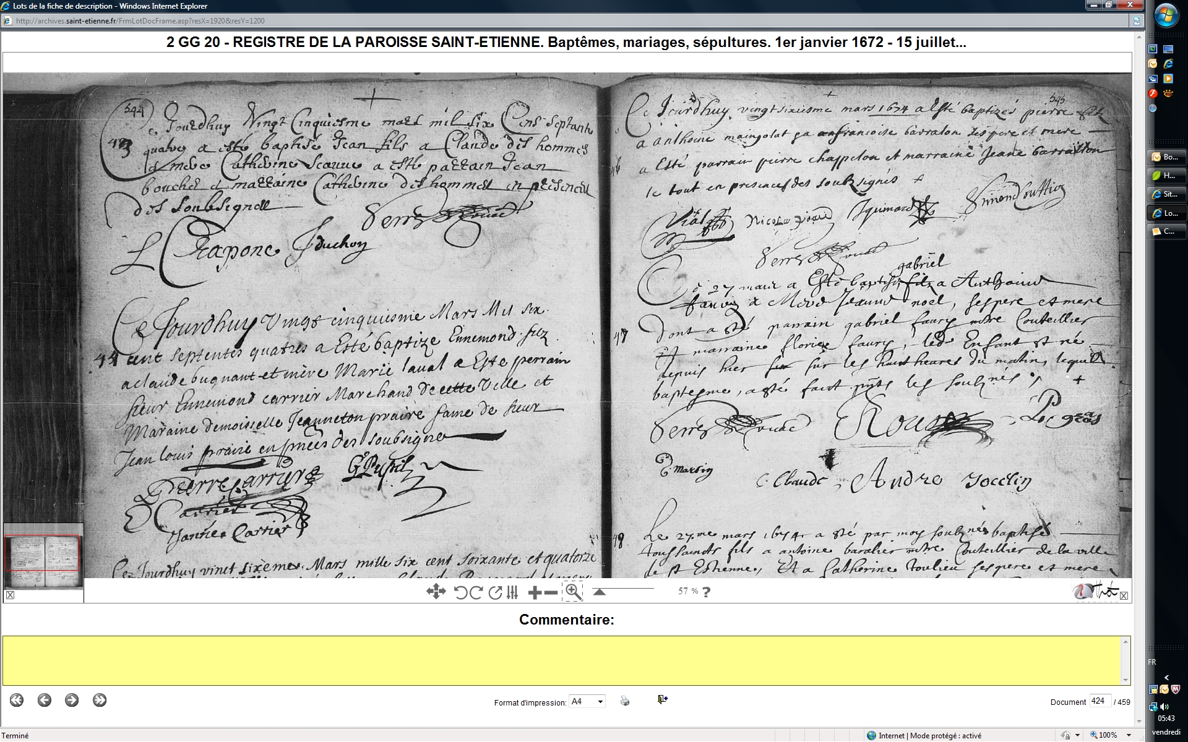
Task: Go to next document page
Action: coord(72,700)
